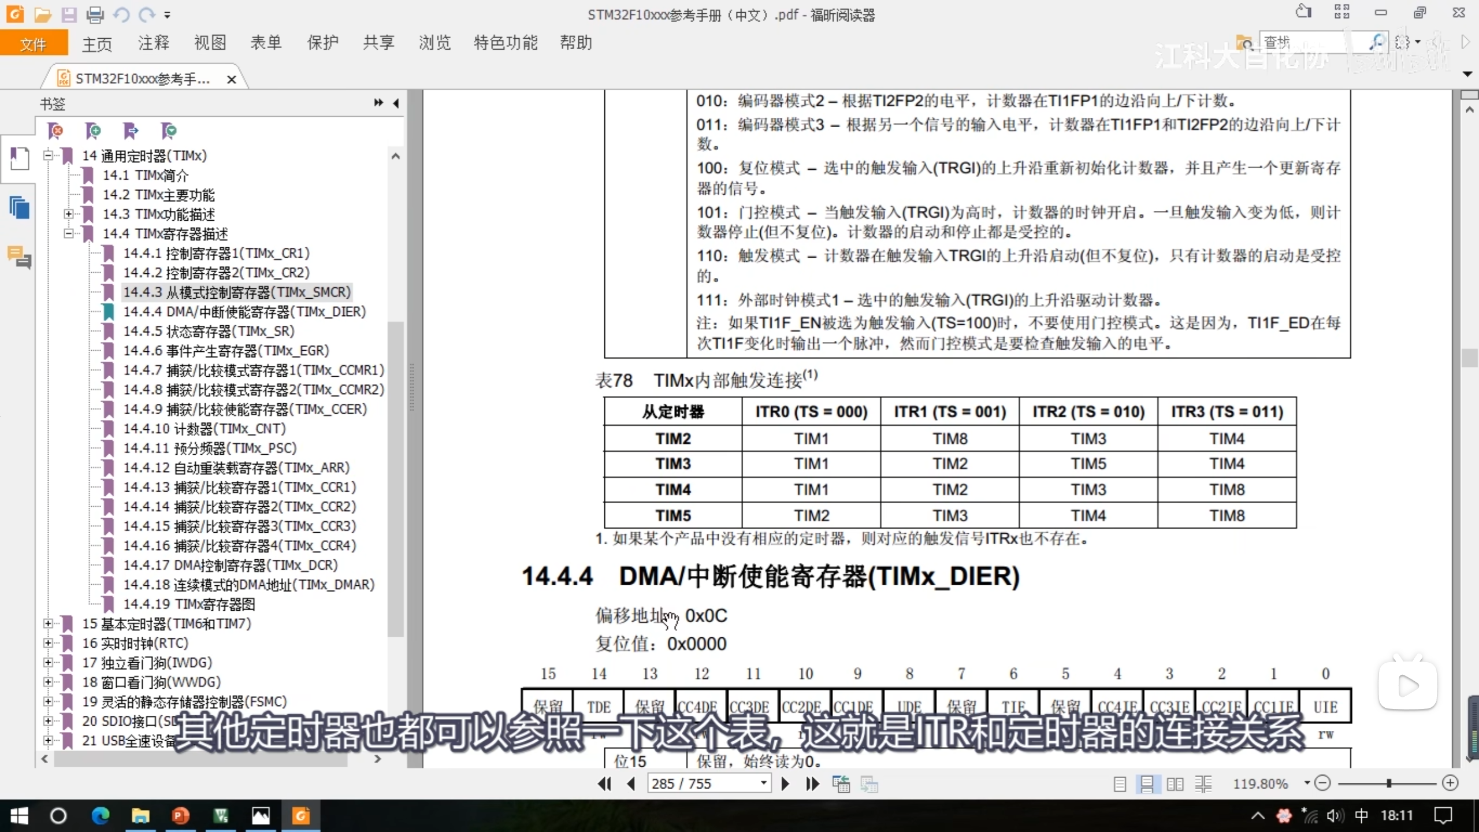The image size is (1479, 832).
Task: Enable facing two-page view mode
Action: (x=1175, y=784)
